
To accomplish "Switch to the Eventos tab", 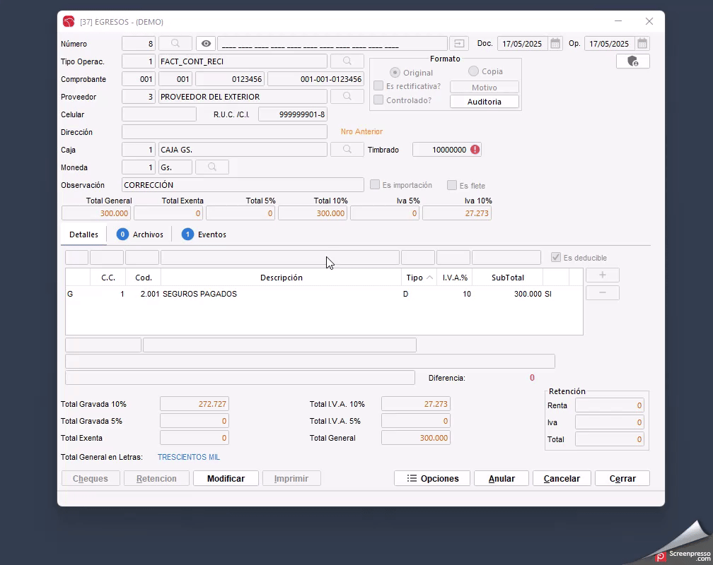I will [204, 234].
